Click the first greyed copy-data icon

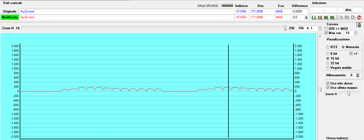click(x=341, y=18)
